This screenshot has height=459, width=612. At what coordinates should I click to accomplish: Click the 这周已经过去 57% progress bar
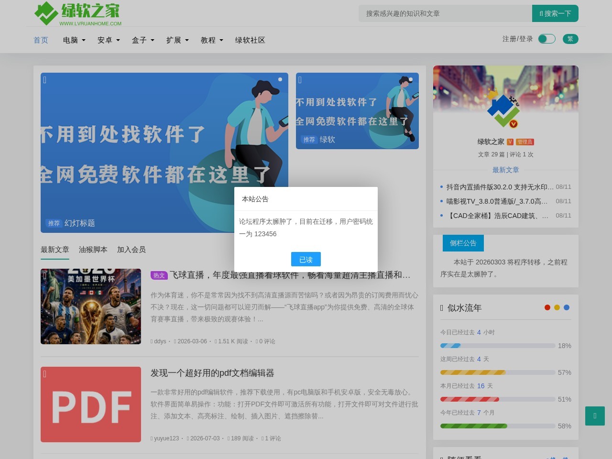point(498,372)
